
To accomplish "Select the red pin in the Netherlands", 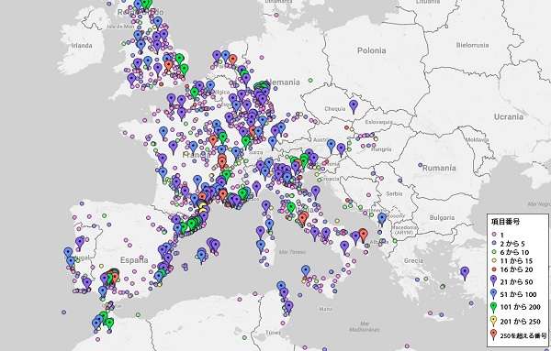I will [x=232, y=60].
